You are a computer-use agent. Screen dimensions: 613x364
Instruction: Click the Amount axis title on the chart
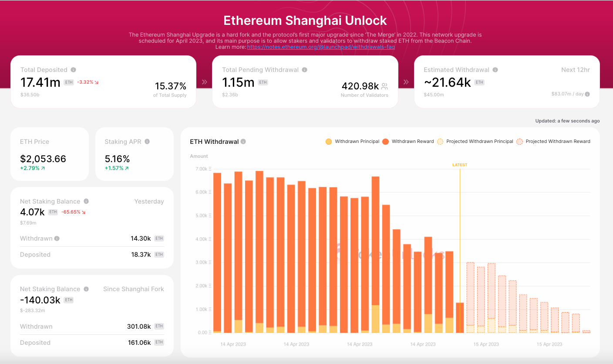(x=199, y=156)
